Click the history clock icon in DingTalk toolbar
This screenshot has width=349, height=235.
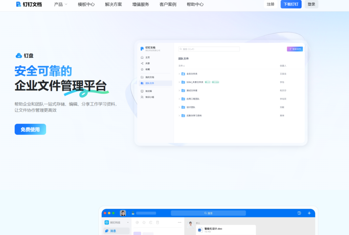tap(299, 213)
